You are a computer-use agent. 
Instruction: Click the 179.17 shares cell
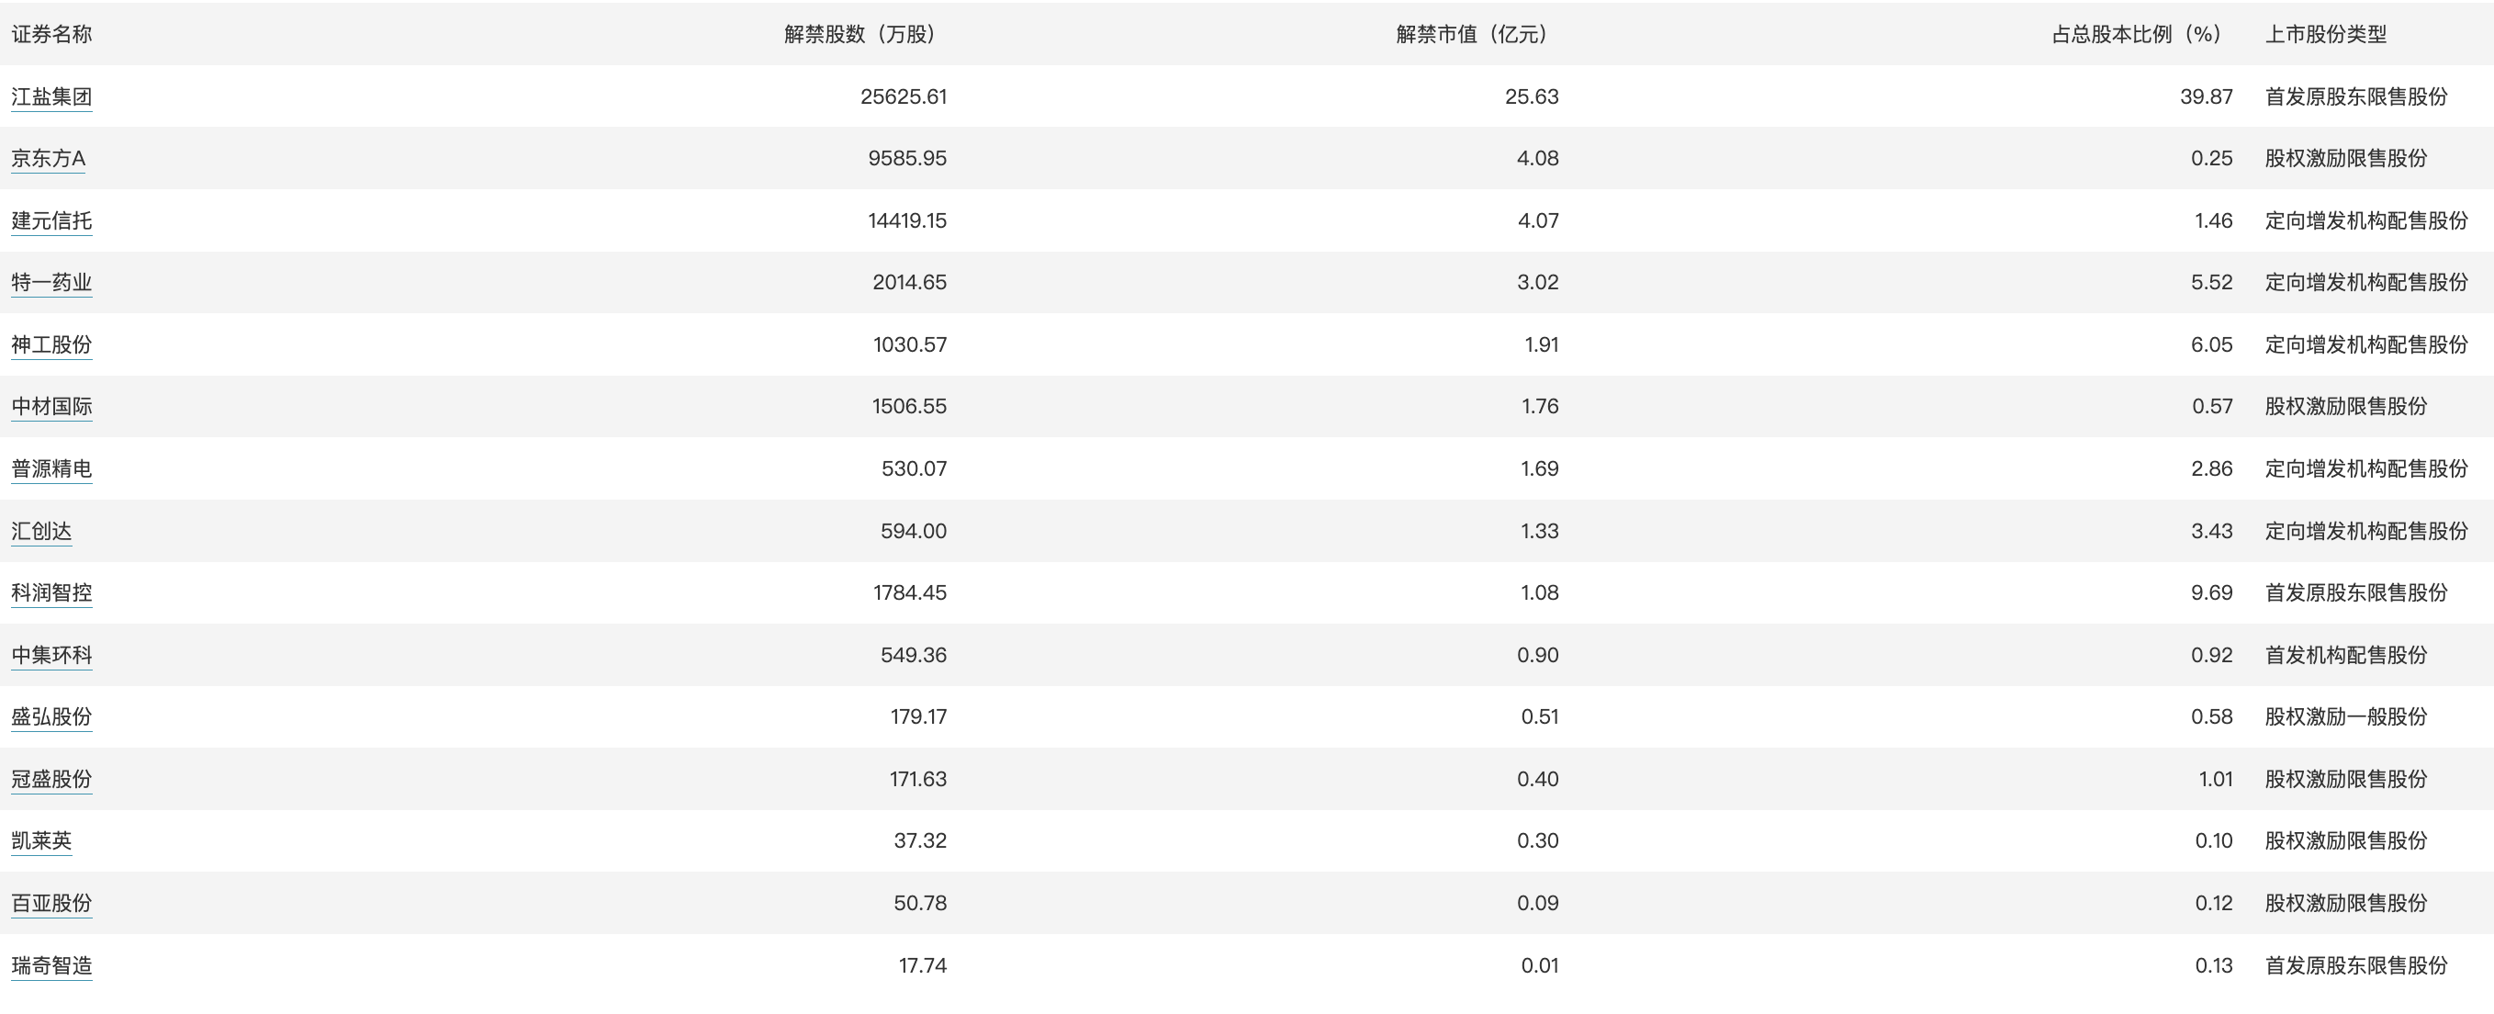pos(918,716)
